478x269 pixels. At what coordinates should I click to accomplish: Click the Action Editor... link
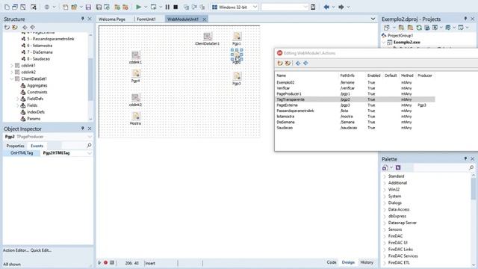point(16,250)
